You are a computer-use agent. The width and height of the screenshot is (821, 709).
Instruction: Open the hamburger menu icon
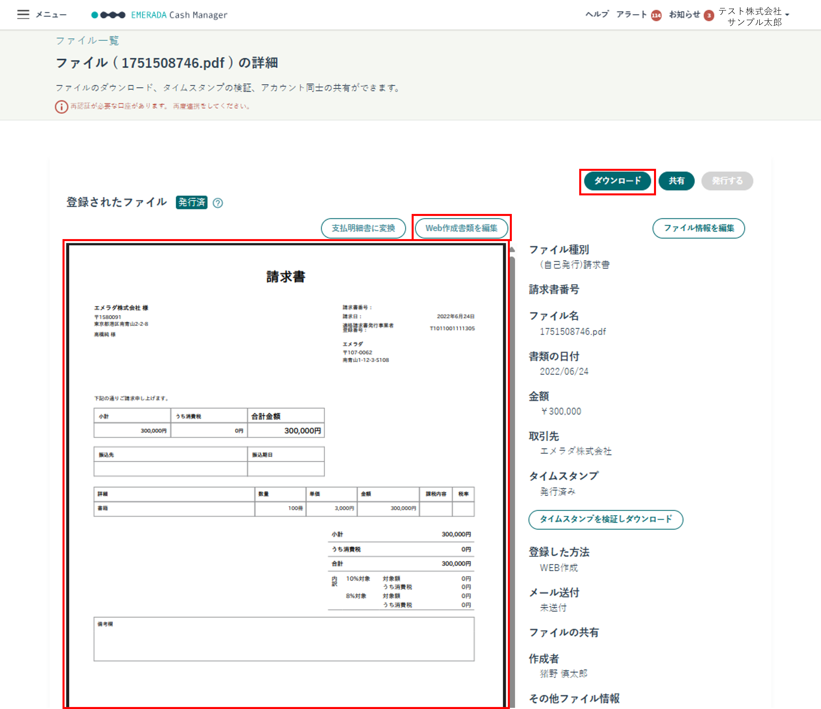click(23, 15)
